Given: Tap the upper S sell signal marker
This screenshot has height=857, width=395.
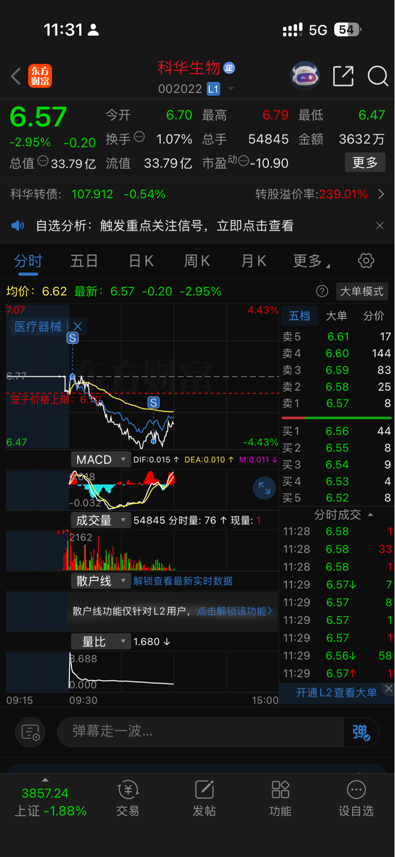Looking at the screenshot, I should [72, 338].
